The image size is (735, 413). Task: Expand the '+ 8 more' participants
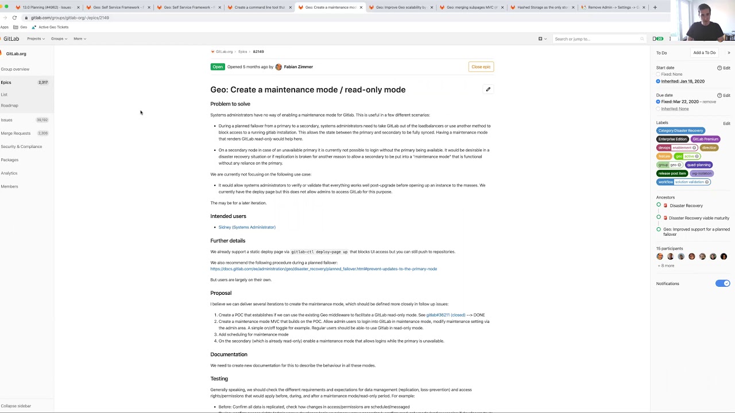click(x=666, y=266)
